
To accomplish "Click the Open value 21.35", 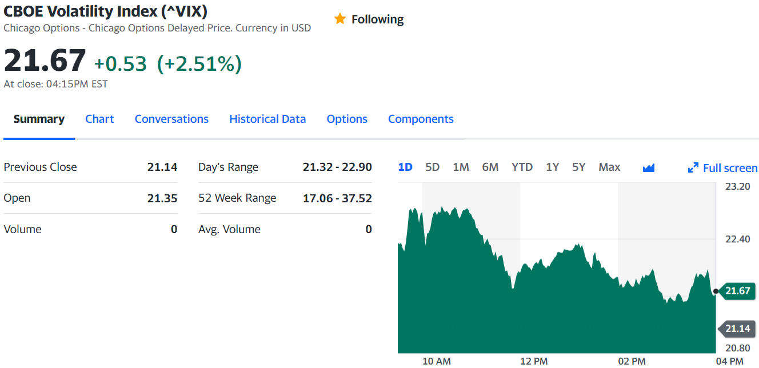I will click(x=162, y=198).
